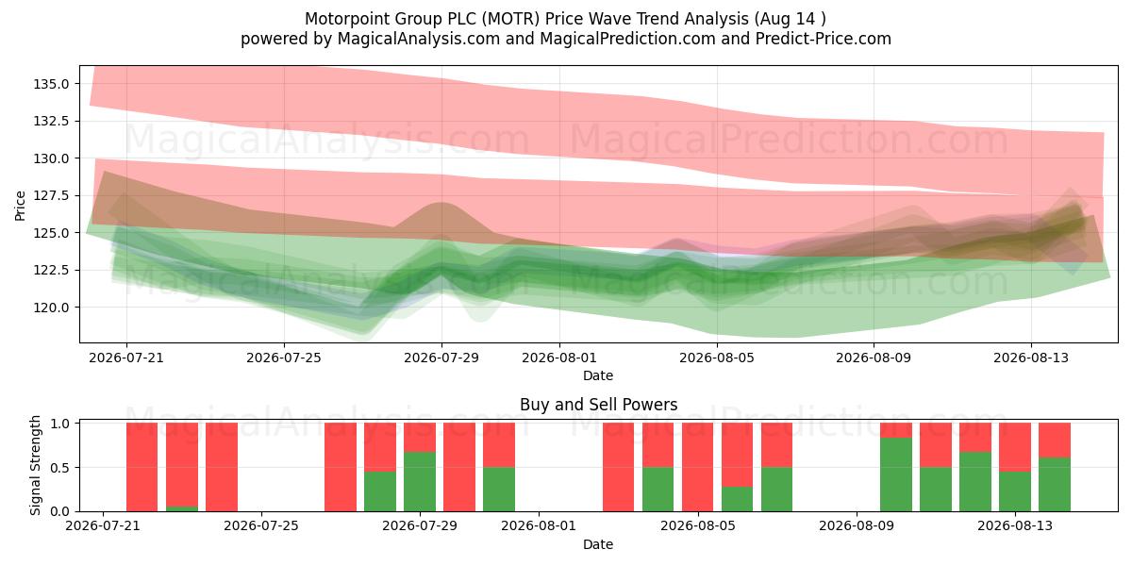
Task: Click the 'Date' label under the bar chart
Action: pyautogui.click(x=598, y=544)
